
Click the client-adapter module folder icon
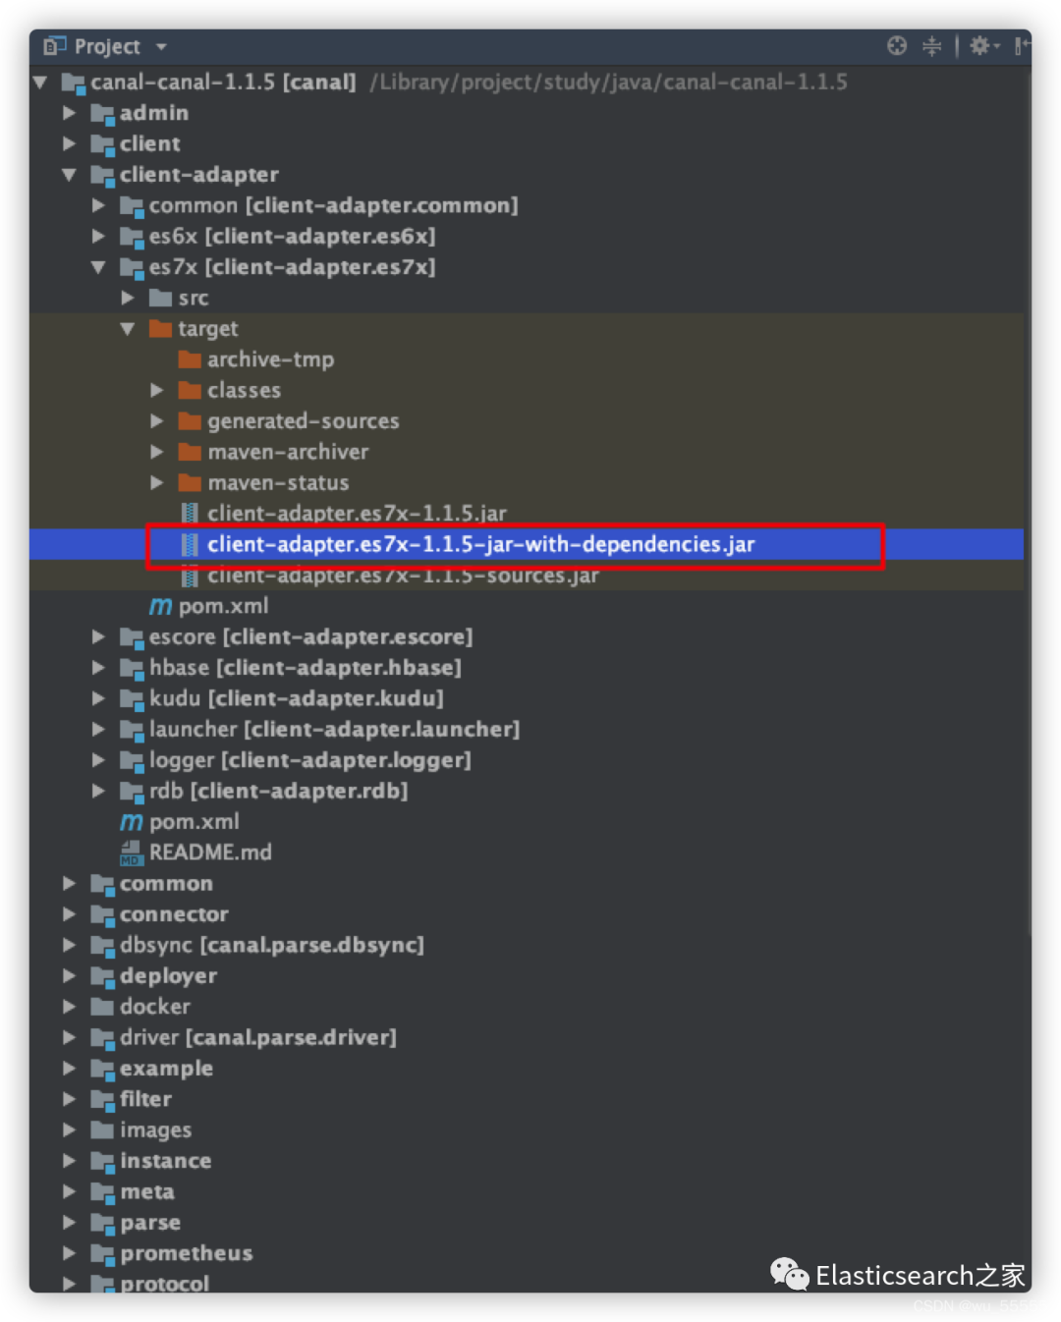click(x=102, y=176)
